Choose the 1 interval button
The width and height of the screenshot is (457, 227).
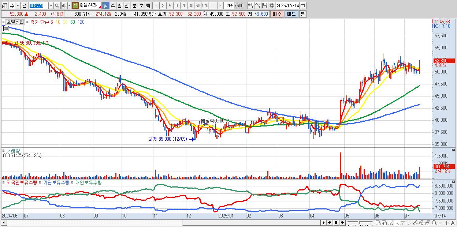[156, 5]
